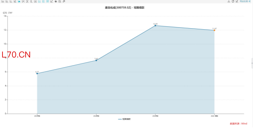The width and height of the screenshot is (253, 128).
Task: Click the boxed marker toolbar icon
Action: [35, 1]
